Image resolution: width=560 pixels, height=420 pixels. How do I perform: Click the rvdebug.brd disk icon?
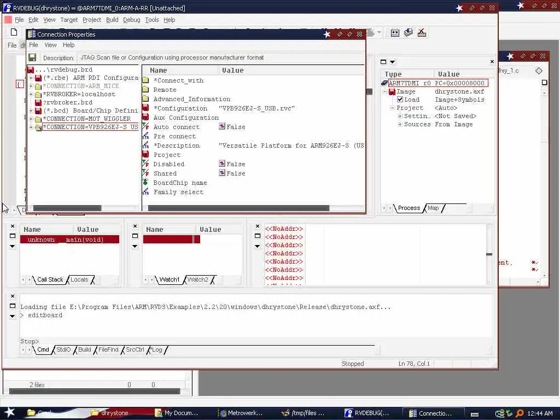(x=31, y=69)
